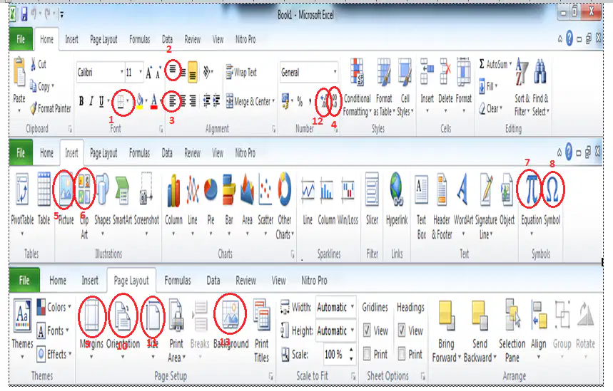The width and height of the screenshot is (613, 391).
Task: Insert a Column chart
Action: pos(173,204)
